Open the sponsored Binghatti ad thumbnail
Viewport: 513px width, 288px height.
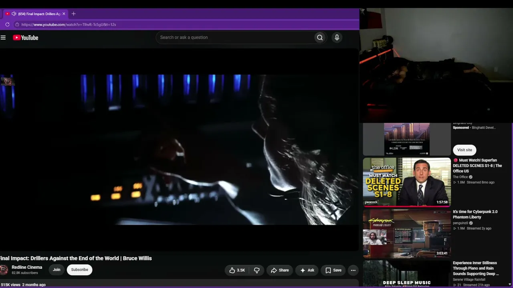(407, 139)
